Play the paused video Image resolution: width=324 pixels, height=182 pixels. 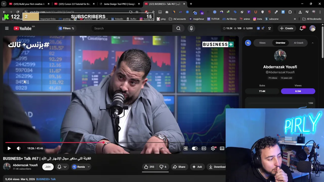coord(9,148)
